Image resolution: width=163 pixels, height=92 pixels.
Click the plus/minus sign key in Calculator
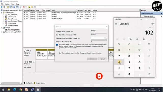(x=119, y=74)
